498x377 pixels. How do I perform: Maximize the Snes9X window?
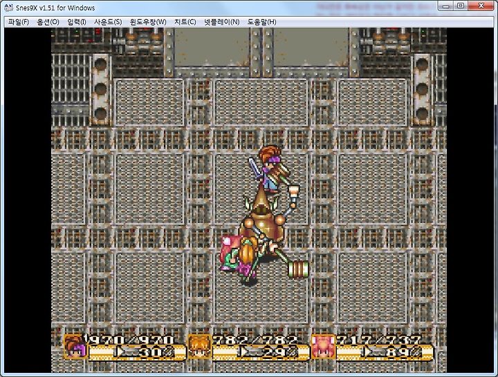pos(461,6)
